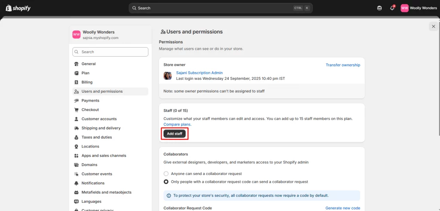440x211 pixels.
Task: Click the Checkout cart icon
Action: click(76, 110)
